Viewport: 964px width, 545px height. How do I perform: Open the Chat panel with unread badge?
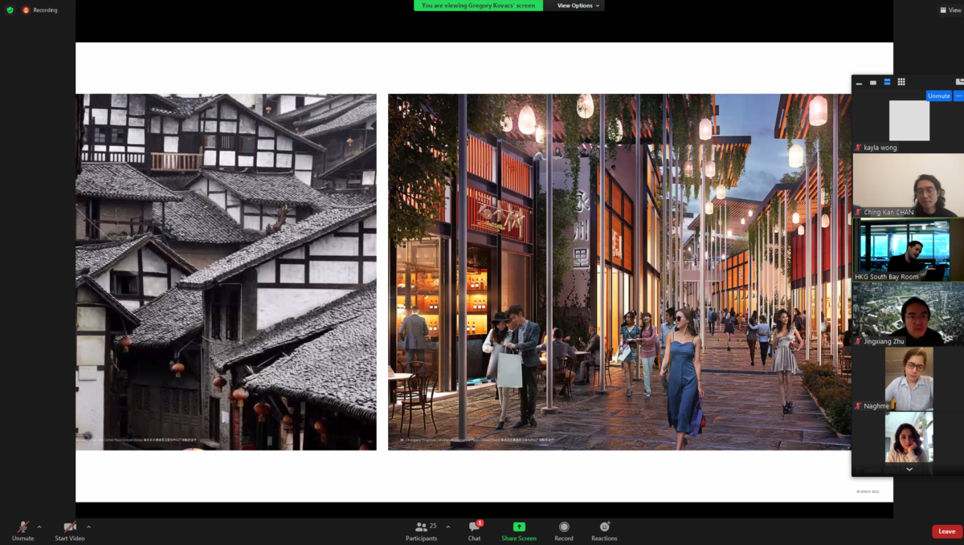coord(474,527)
